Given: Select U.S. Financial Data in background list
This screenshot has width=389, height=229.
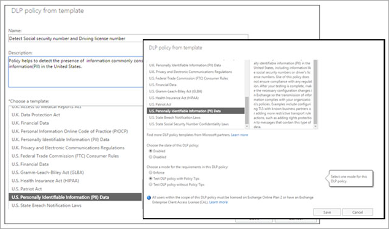Looking at the screenshot, I should (x=30, y=164).
